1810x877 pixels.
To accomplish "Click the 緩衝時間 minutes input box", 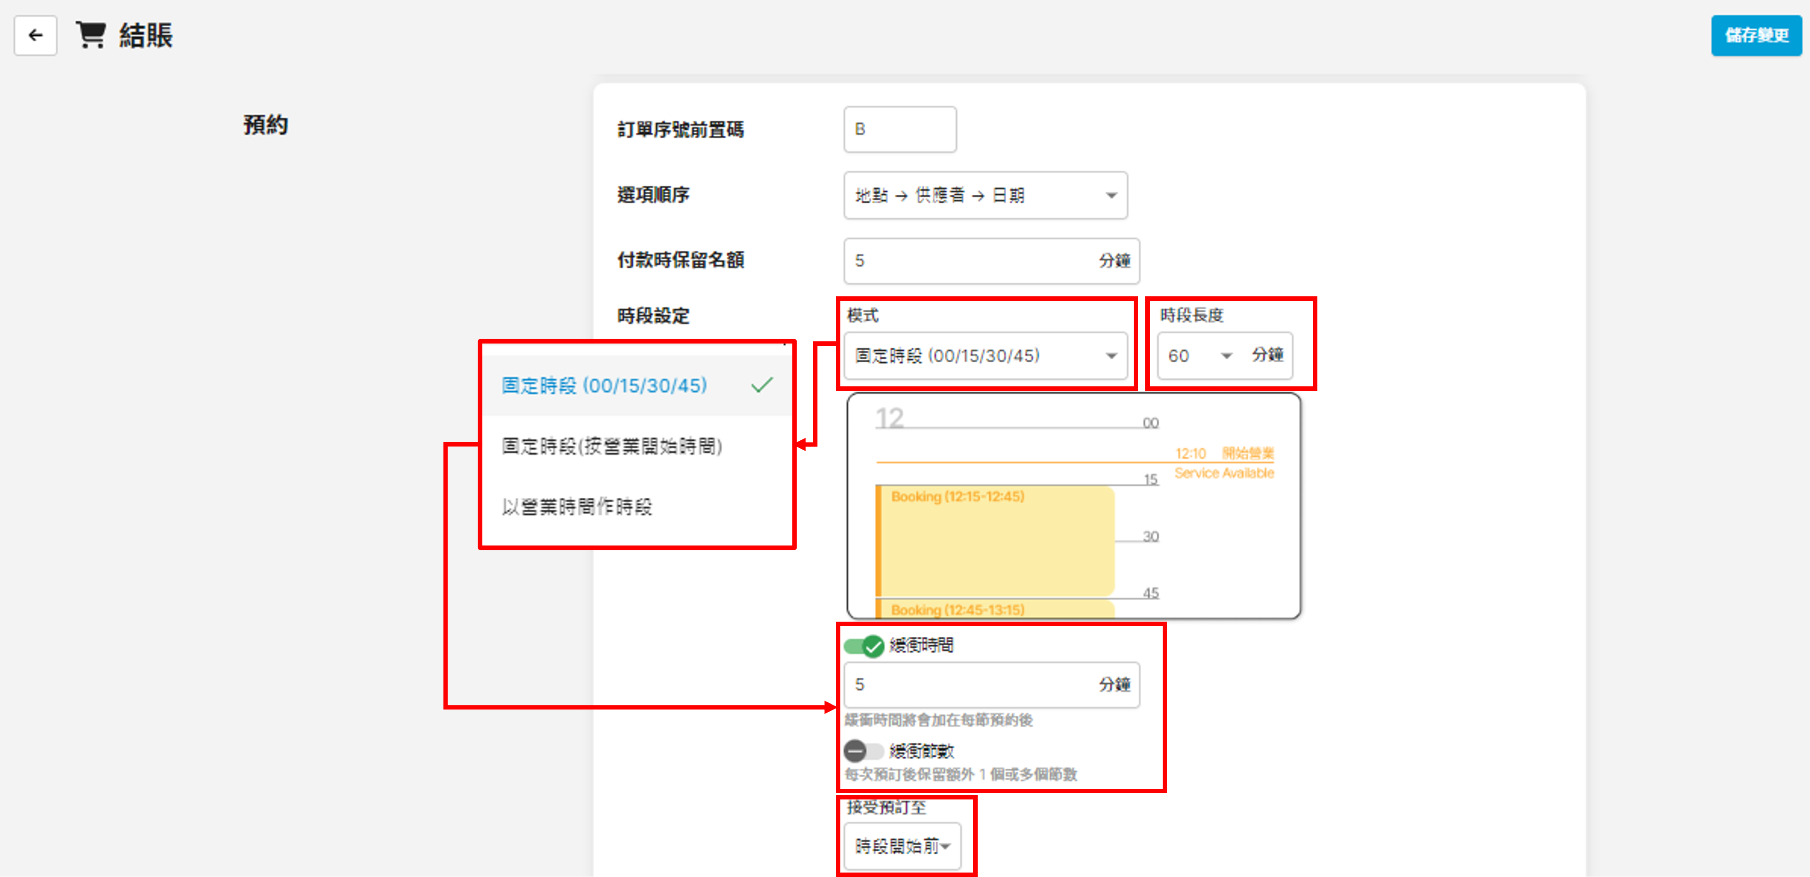I will (x=970, y=684).
